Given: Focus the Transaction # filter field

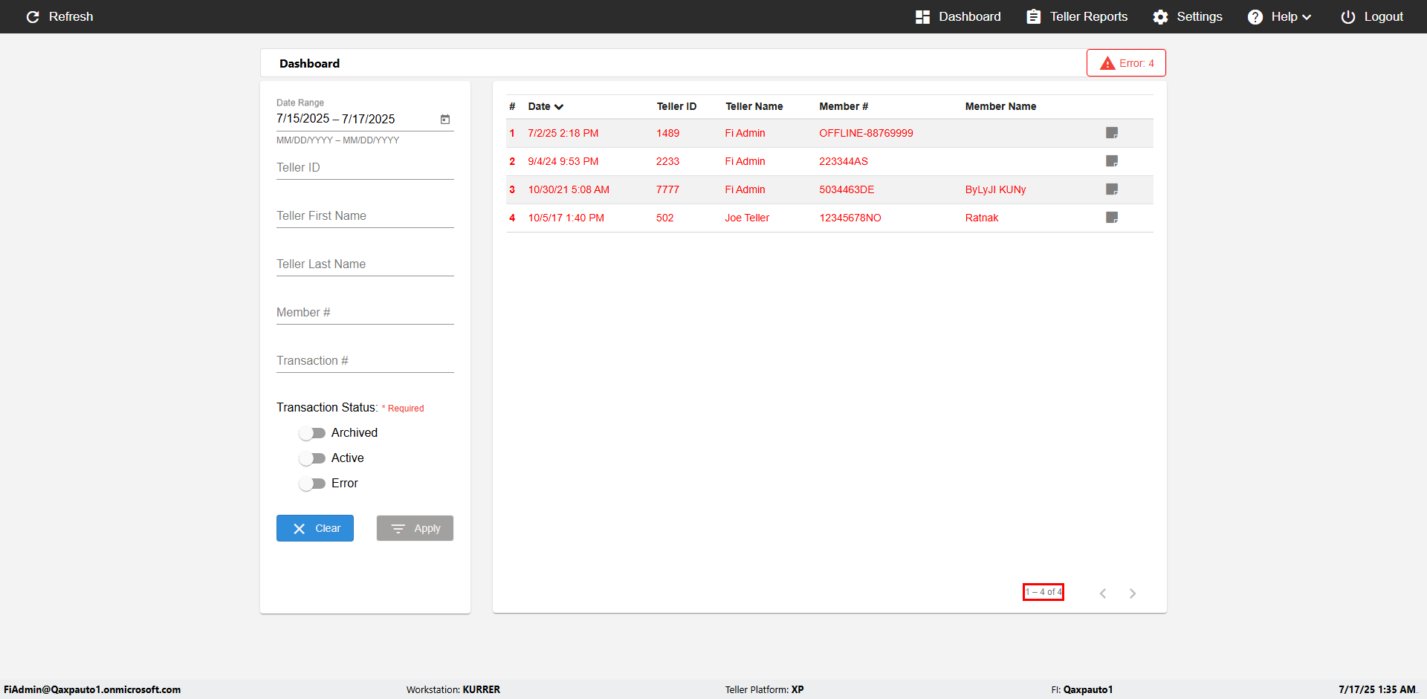Looking at the screenshot, I should pos(365,361).
